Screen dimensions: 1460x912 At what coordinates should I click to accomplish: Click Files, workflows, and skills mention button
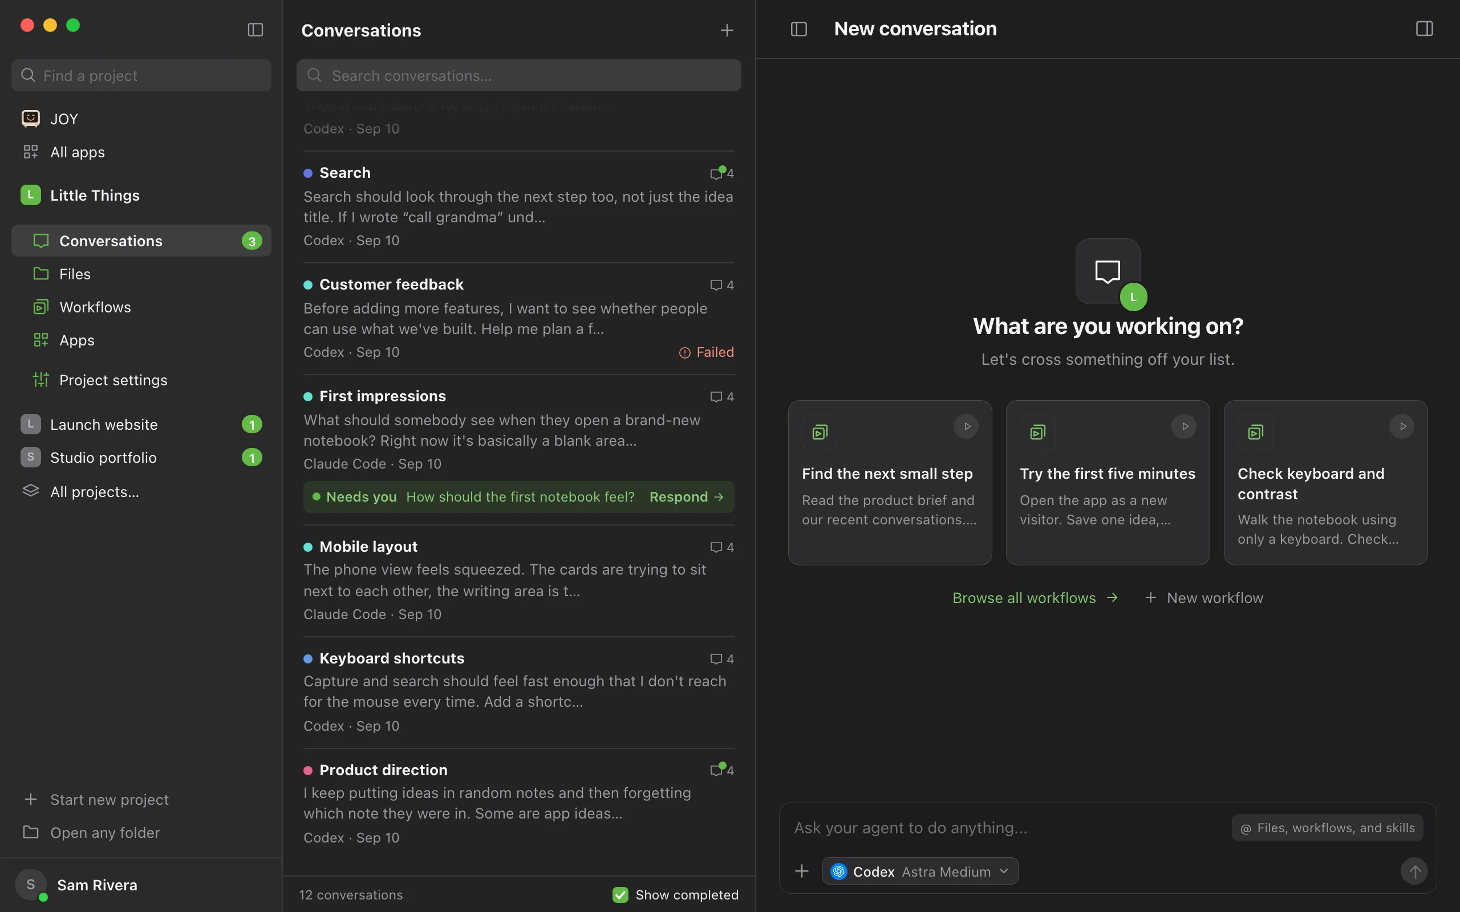pyautogui.click(x=1327, y=828)
